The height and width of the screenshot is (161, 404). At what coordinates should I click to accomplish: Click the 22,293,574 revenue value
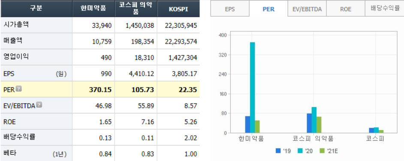click(x=181, y=42)
